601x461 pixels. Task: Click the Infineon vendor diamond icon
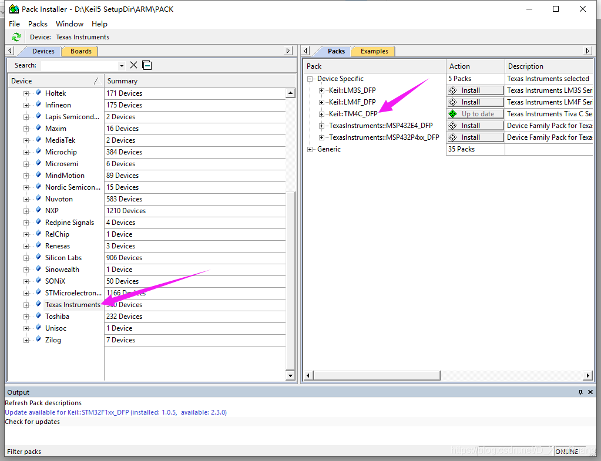pyautogui.click(x=38, y=105)
